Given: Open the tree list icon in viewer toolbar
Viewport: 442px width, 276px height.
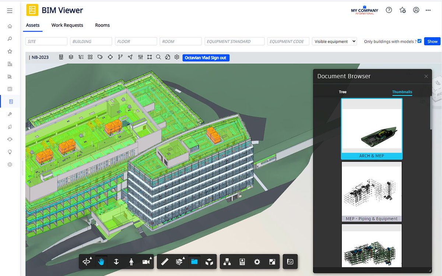Looking at the screenshot, I should (x=81, y=57).
